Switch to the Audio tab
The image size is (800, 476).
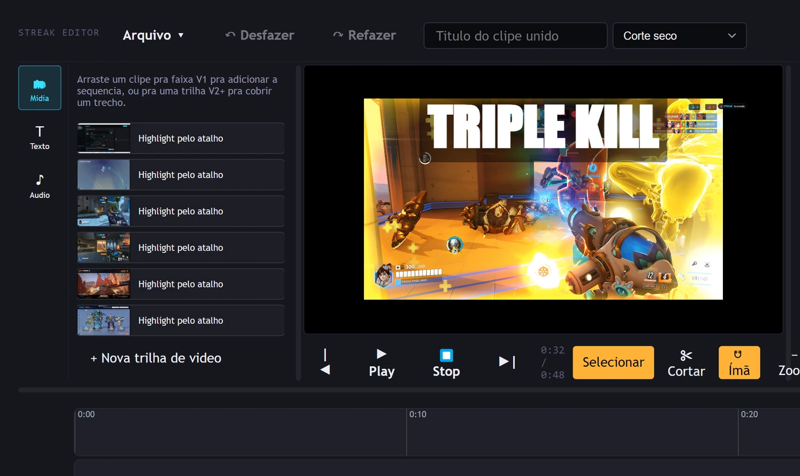point(39,186)
